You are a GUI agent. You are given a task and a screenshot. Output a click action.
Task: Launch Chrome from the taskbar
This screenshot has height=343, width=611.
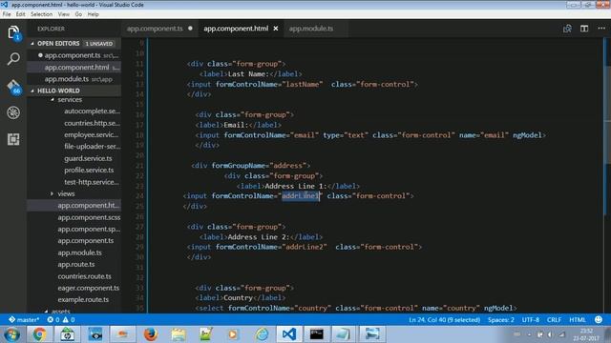pyautogui.click(x=39, y=334)
